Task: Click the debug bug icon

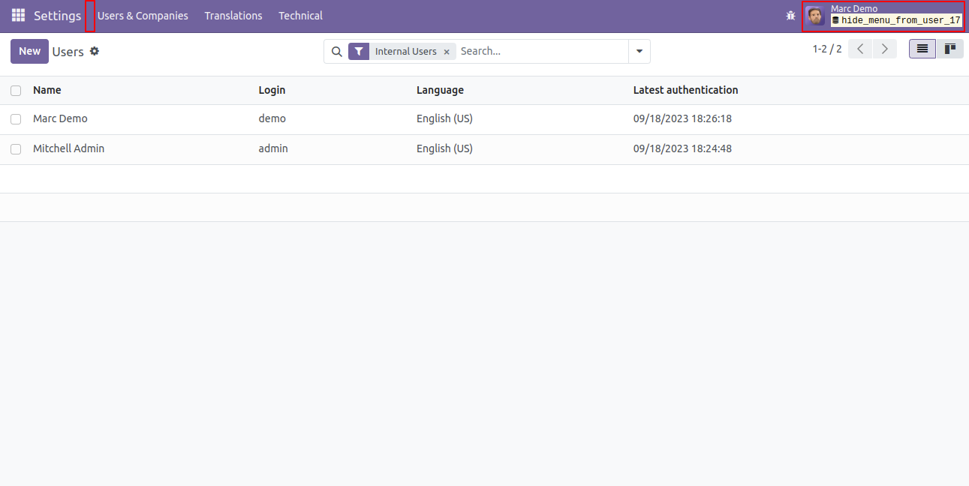Action: point(790,16)
